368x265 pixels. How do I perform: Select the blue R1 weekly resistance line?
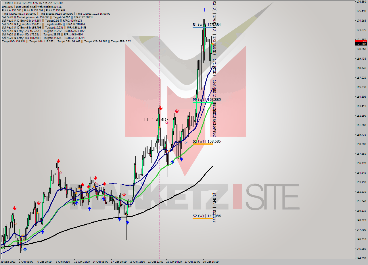(203, 27)
